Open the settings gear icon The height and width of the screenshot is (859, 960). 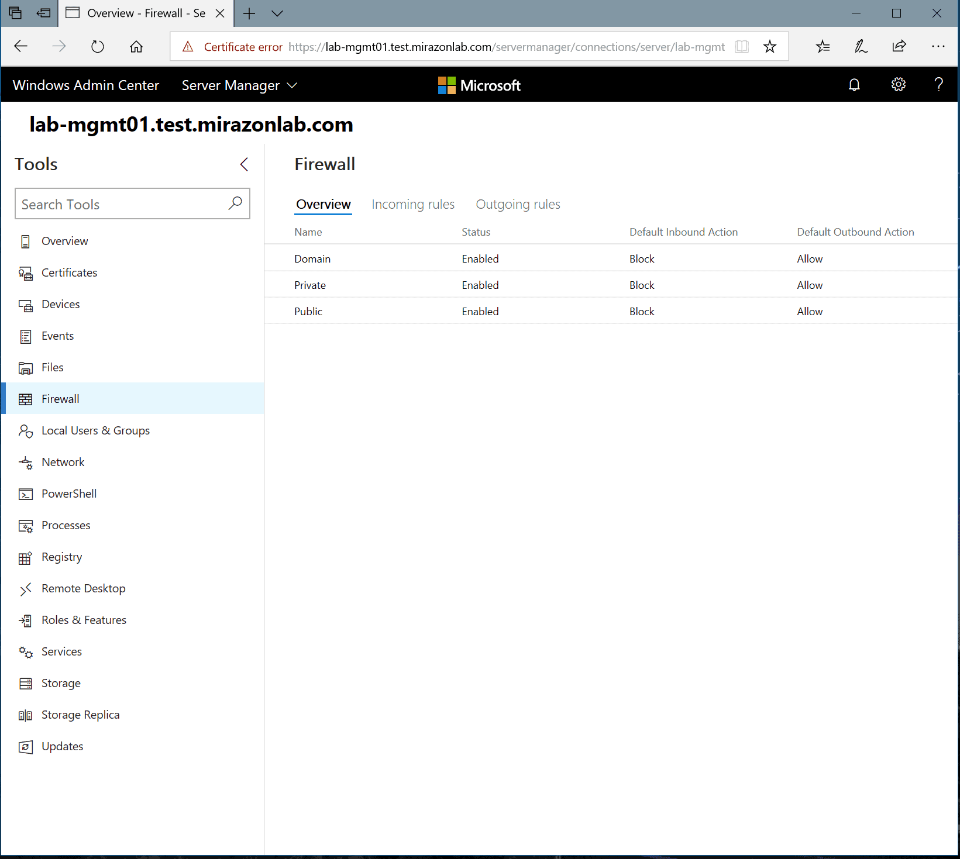[x=898, y=85]
